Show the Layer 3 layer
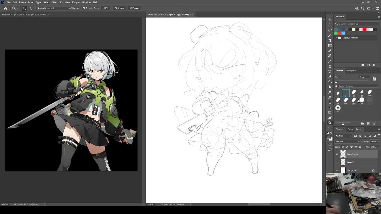The height and width of the screenshot is (214, 381). click(x=337, y=162)
